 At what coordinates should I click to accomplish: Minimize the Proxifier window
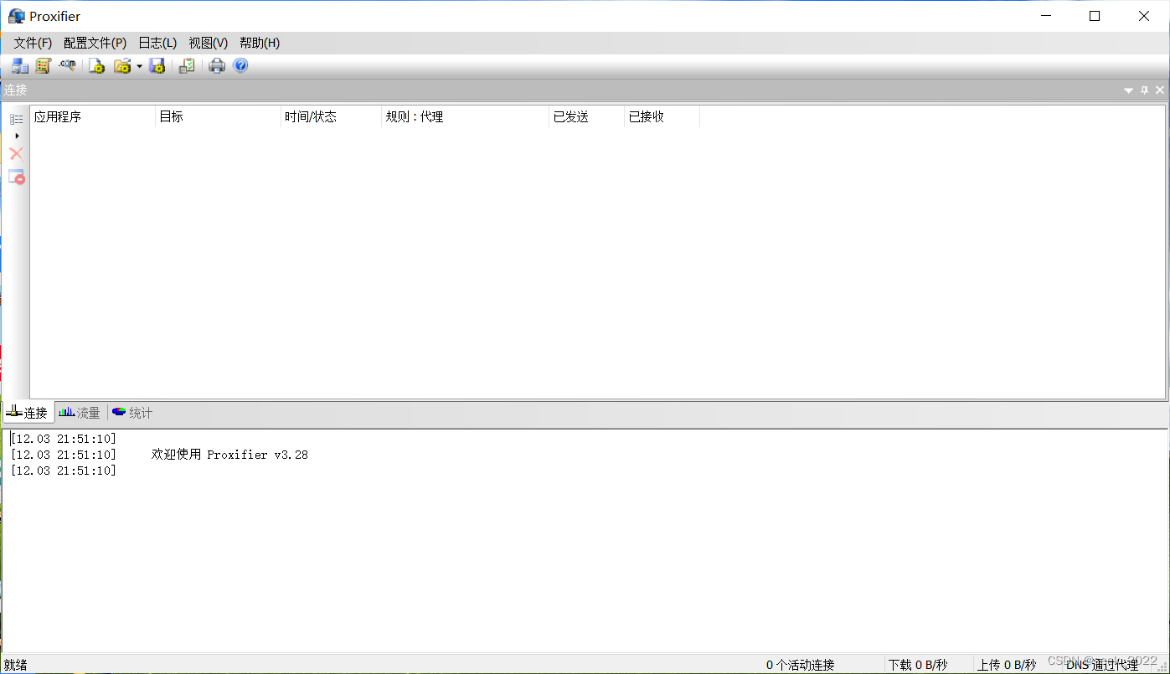[1045, 16]
